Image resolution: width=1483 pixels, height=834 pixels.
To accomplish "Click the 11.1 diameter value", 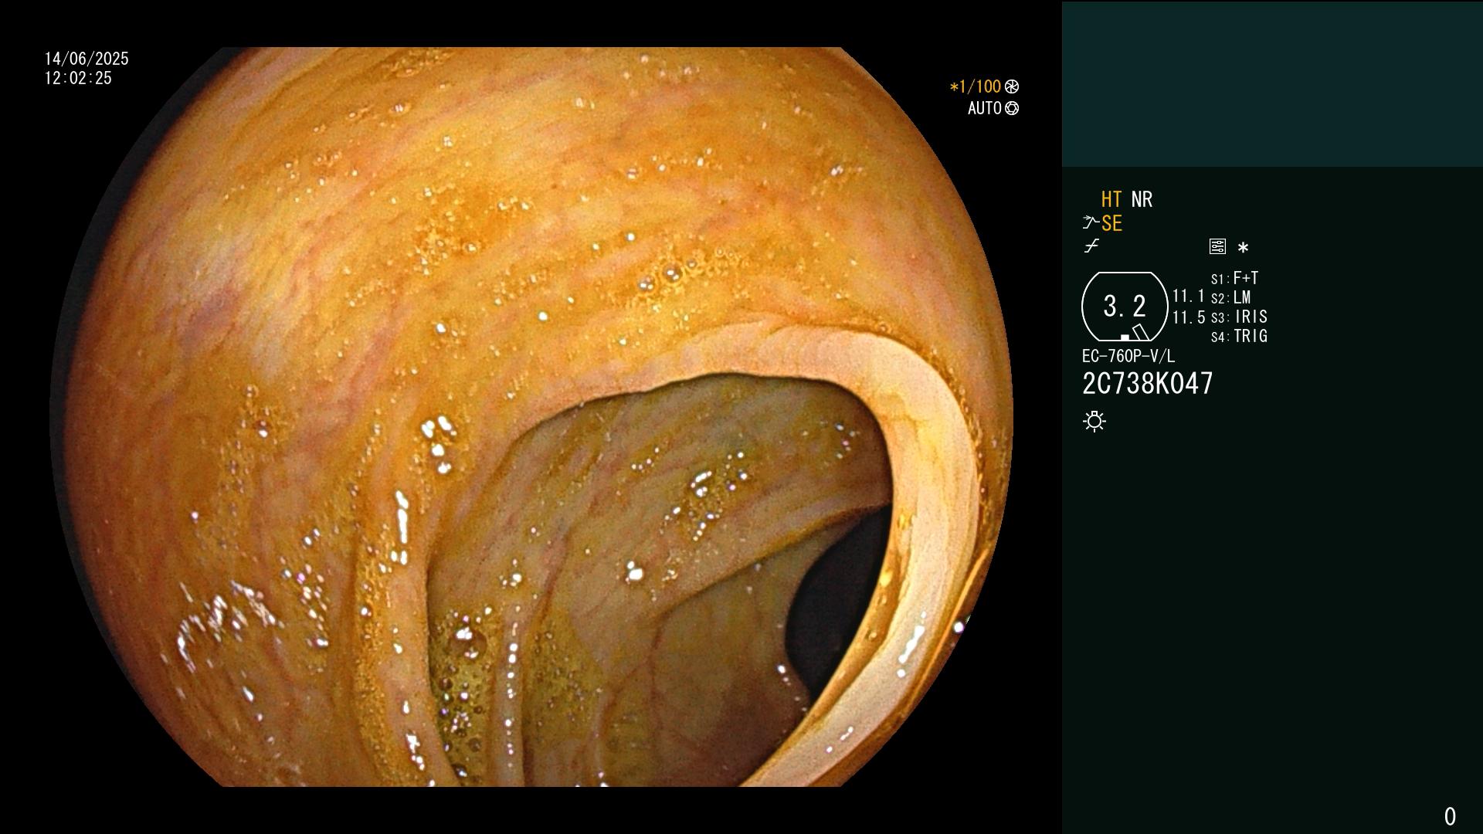I will point(1189,297).
